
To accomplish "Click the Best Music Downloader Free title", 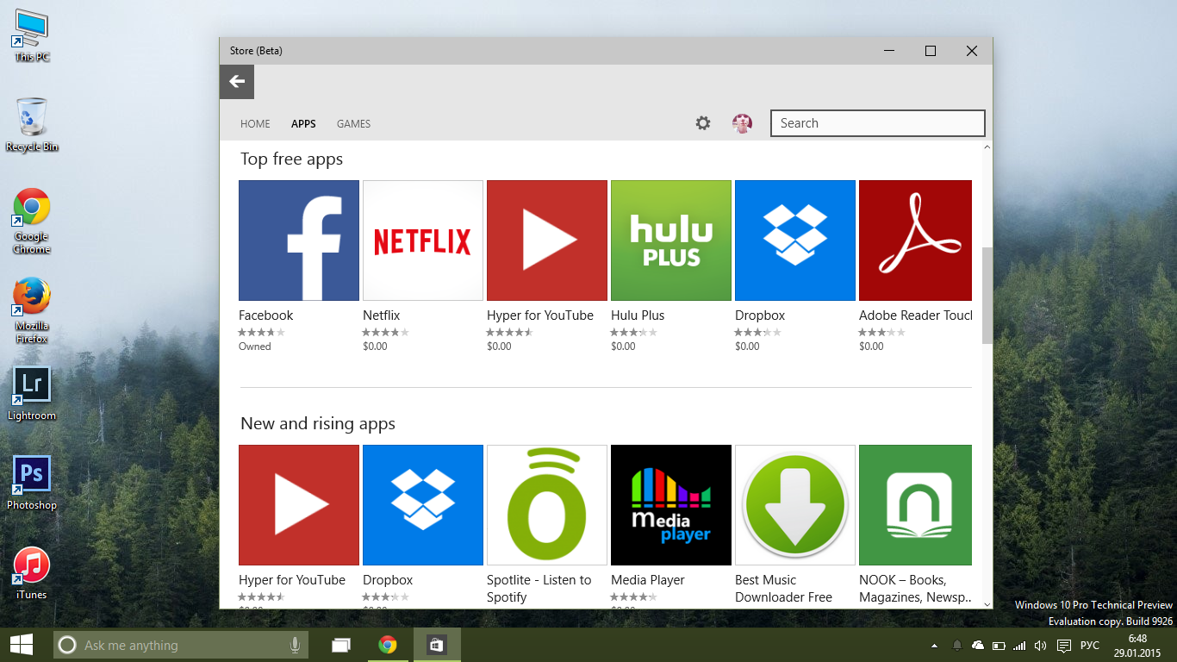I will click(x=783, y=589).
